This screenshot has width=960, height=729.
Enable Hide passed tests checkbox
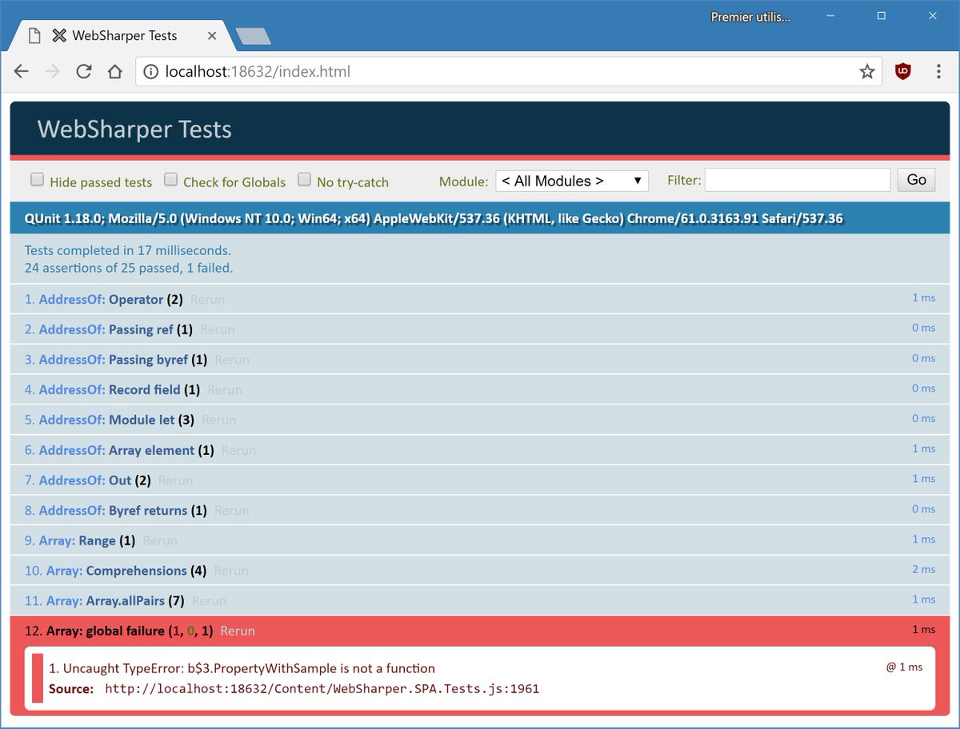[x=37, y=180]
